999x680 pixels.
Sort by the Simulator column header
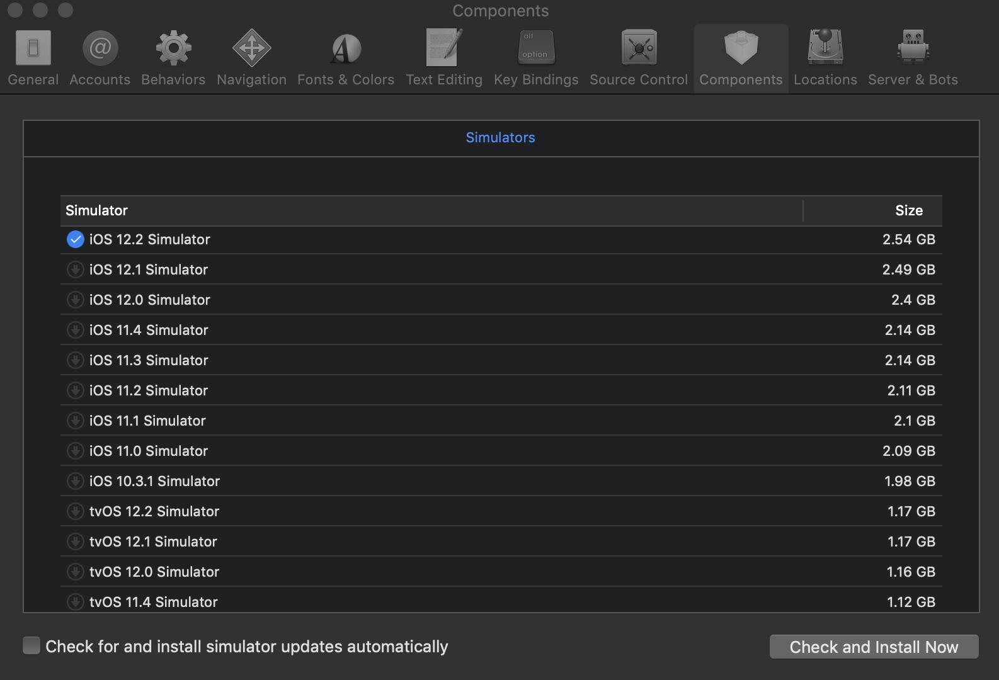pyautogui.click(x=431, y=210)
